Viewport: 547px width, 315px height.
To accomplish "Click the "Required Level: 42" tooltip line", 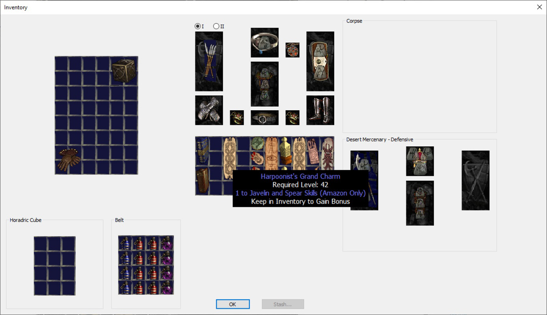I will (x=300, y=185).
